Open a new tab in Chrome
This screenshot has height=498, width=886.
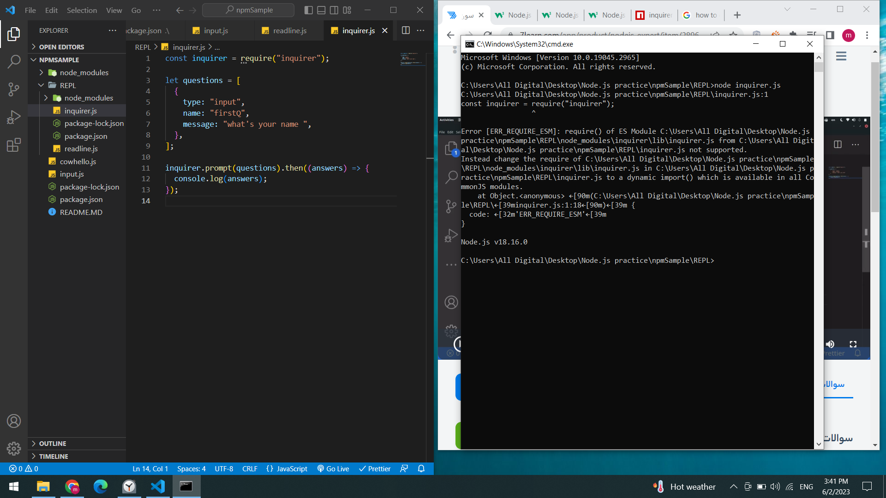(737, 15)
